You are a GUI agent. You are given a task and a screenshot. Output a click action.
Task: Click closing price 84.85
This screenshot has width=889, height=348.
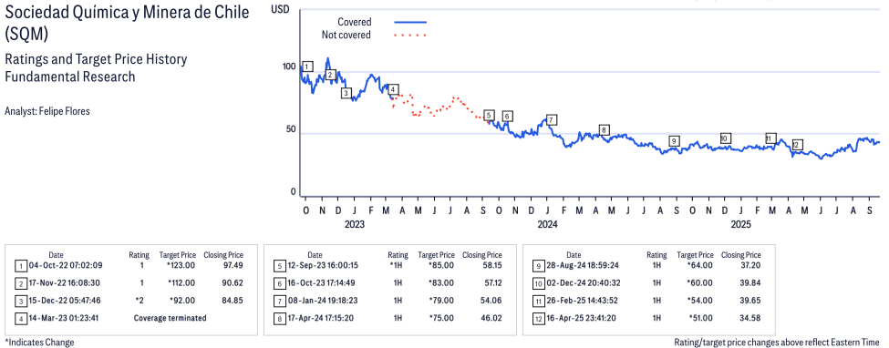click(233, 301)
